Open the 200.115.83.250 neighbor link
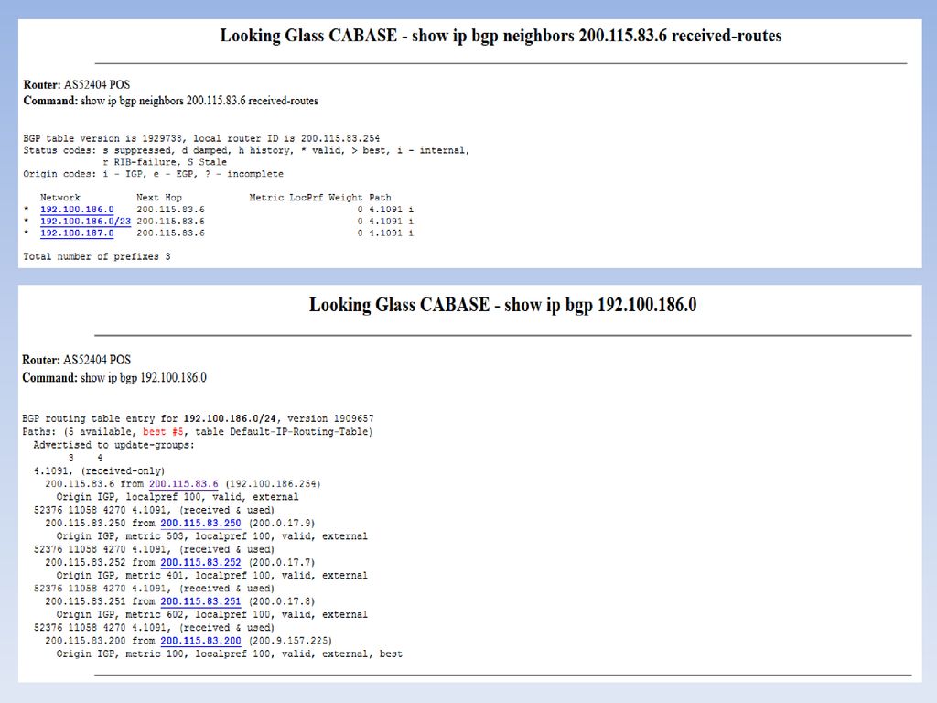Image resolution: width=937 pixels, height=703 pixels. pyautogui.click(x=200, y=523)
